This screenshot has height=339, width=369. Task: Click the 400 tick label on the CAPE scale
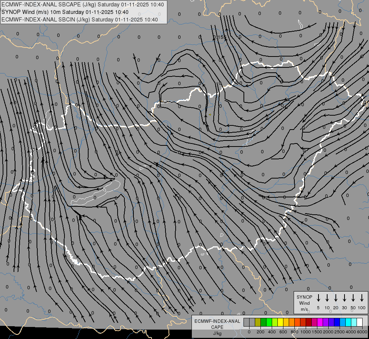tap(272, 332)
